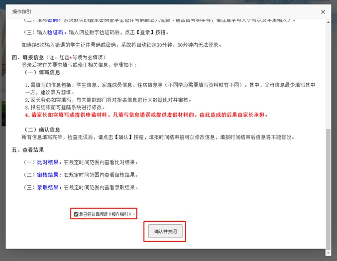Image resolution: width=337 pixels, height=261 pixels.
Task: Click blue text 验证码
Action: 55,32
